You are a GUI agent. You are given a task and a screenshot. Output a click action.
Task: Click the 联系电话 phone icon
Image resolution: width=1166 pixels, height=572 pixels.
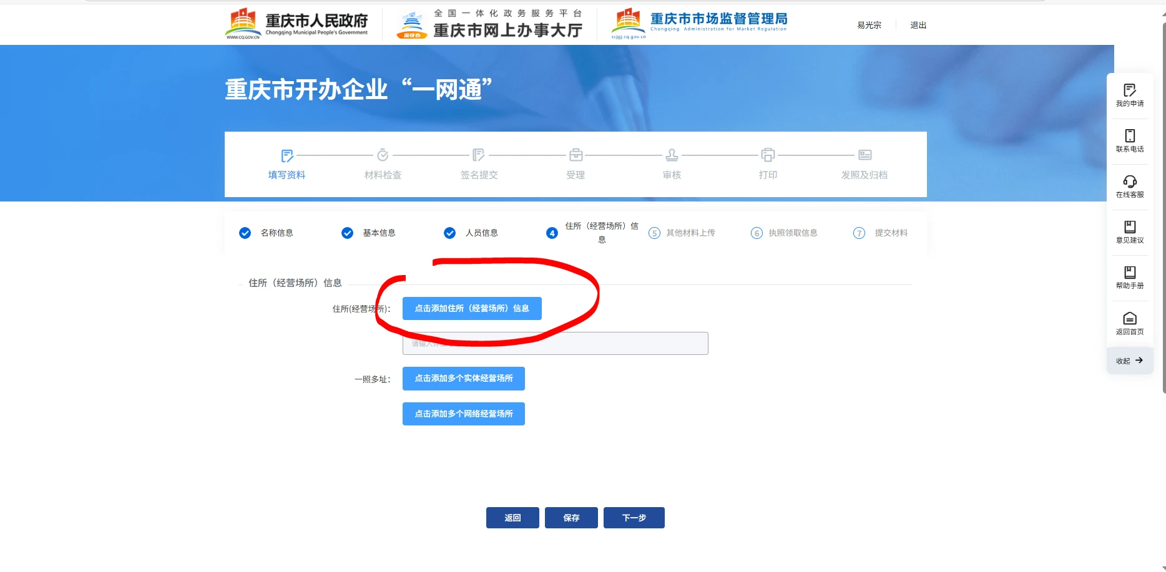[1129, 136]
